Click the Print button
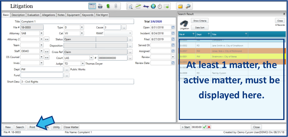 [x=32, y=127]
